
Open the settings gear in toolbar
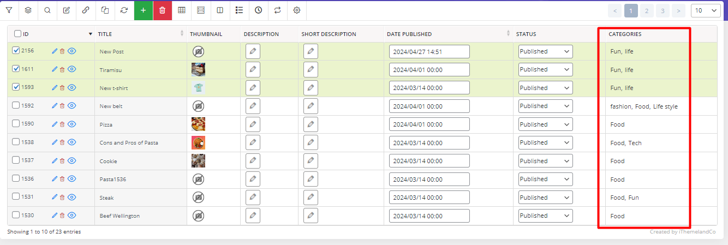(x=297, y=10)
